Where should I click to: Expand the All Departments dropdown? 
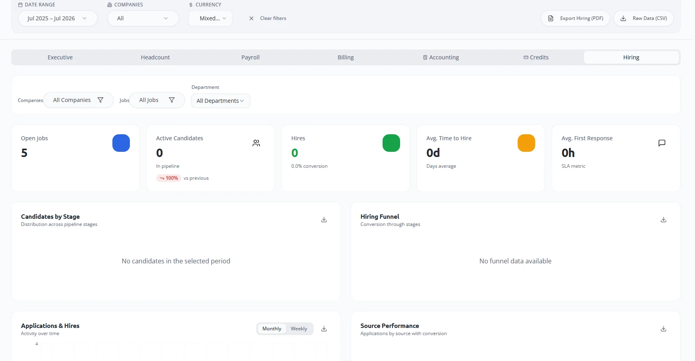(x=220, y=101)
